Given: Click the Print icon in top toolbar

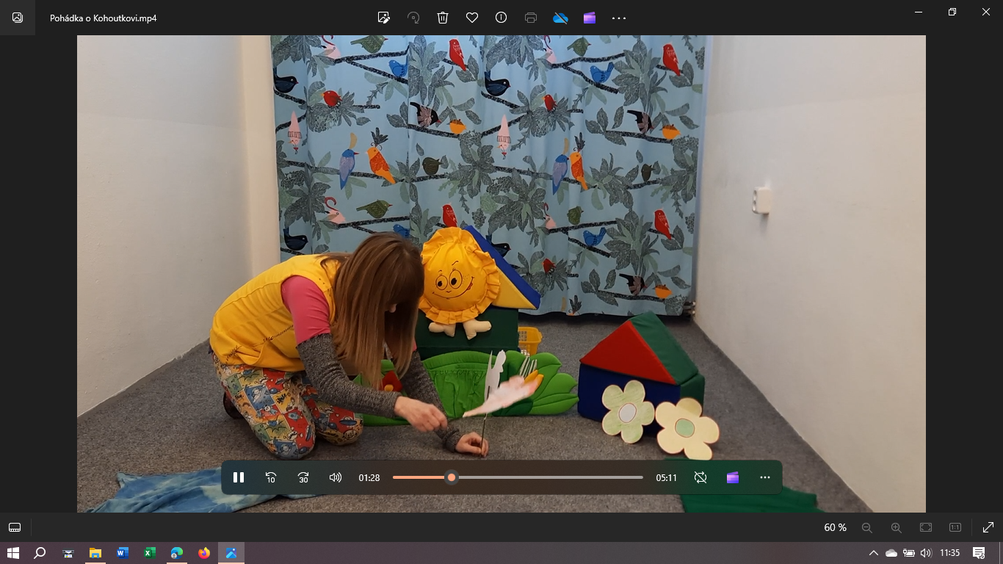Looking at the screenshot, I should point(531,18).
